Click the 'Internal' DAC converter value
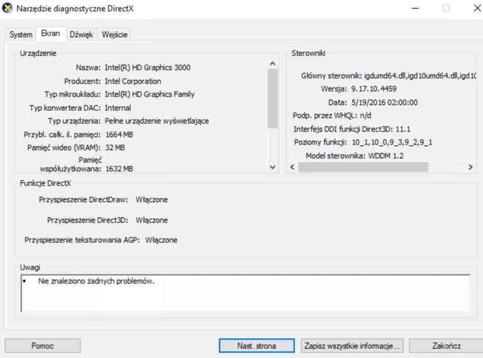Image resolution: width=483 pixels, height=358 pixels. (x=118, y=108)
